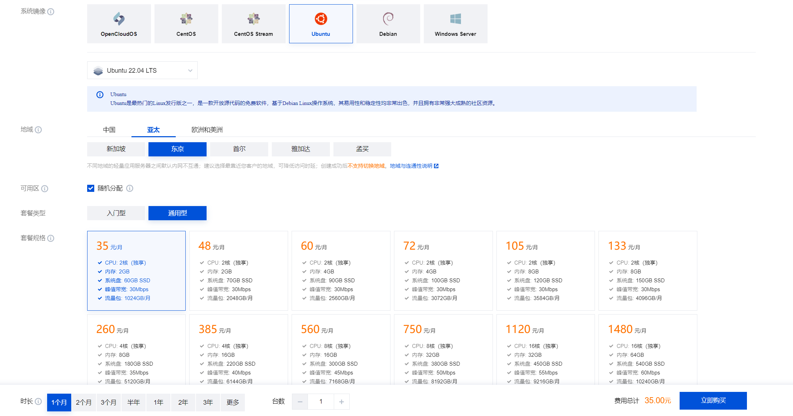This screenshot has height=416, width=793.
Task: Switch to the 中国 region tab
Action: 109,130
